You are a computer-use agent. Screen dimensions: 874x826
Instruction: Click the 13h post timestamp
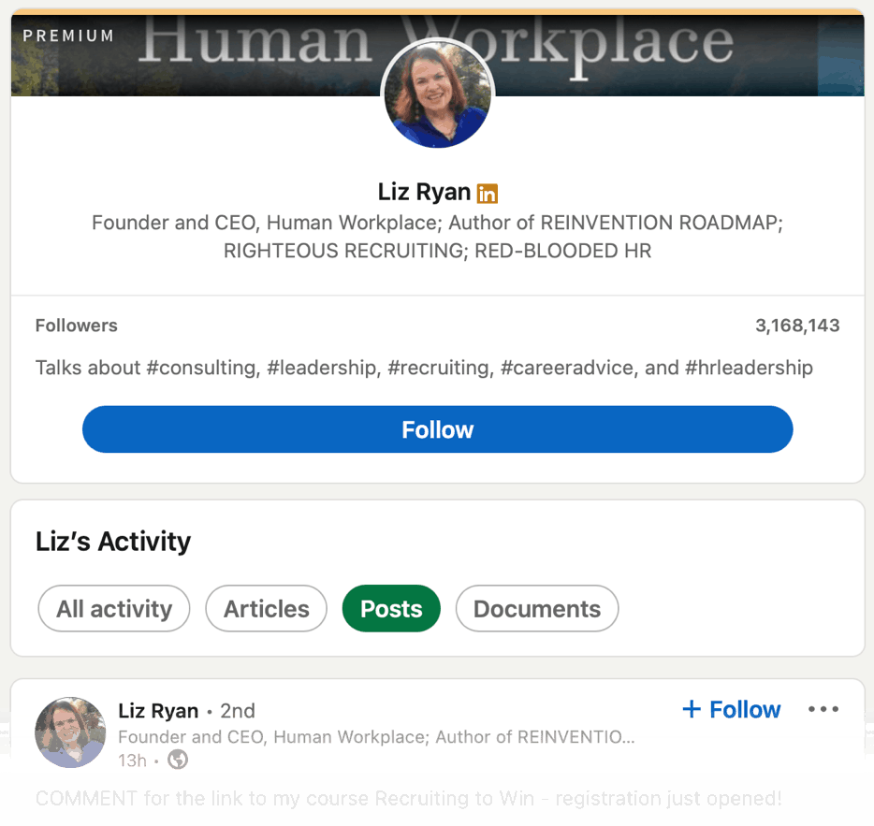pyautogui.click(x=132, y=760)
